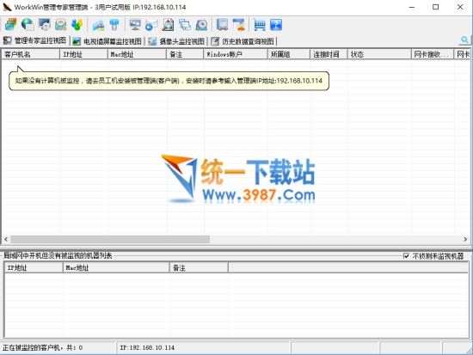Open the envelope mail toolbar icon
The height and width of the screenshot is (355, 473).
tap(61, 25)
